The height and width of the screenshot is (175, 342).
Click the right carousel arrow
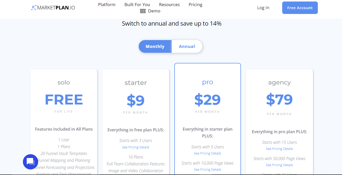coord(335,167)
